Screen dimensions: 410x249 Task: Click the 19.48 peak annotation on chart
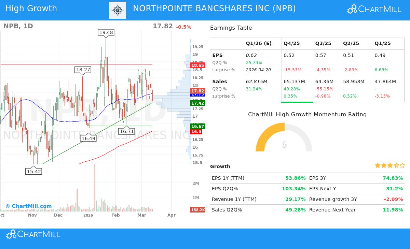pos(106,32)
